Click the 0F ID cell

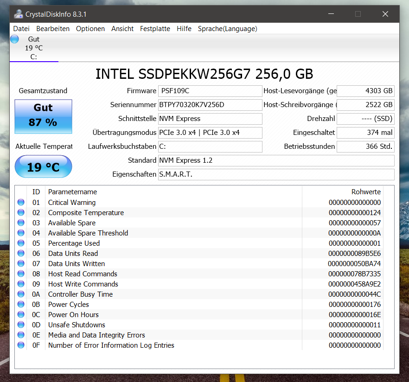36,345
